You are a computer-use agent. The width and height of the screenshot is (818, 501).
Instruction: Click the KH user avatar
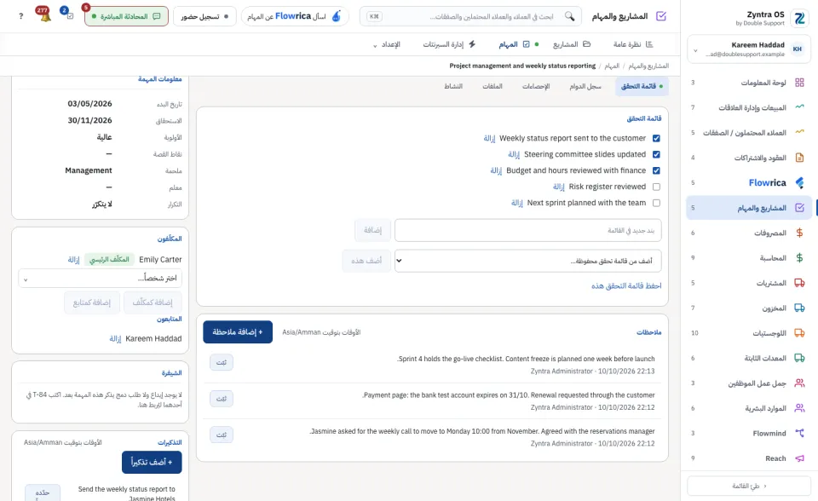click(798, 49)
